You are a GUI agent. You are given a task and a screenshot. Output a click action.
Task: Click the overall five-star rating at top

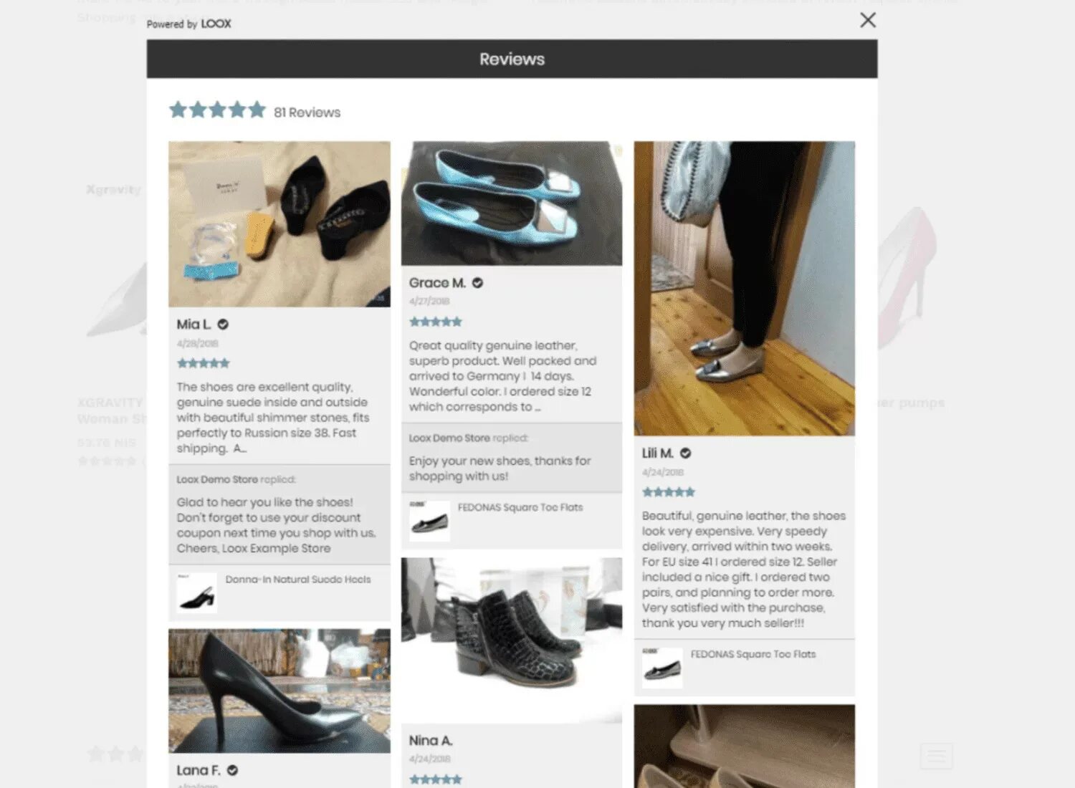coord(218,110)
